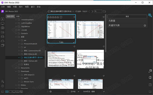Toggle heart on bottom-left row thumbnail

74,76
